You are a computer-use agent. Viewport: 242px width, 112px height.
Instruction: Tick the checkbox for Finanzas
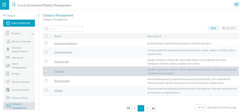coord(46,71)
